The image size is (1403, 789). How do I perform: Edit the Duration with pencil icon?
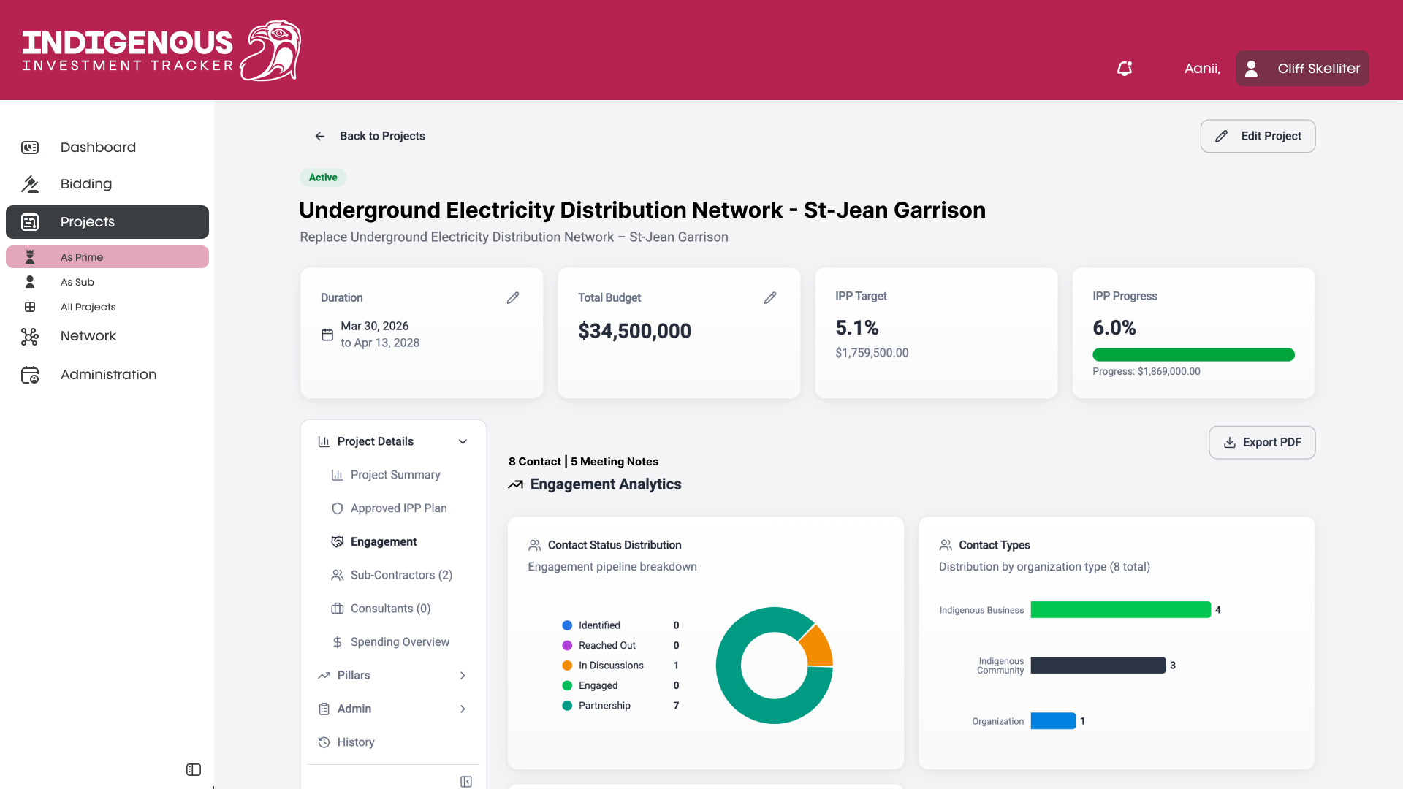[513, 297]
